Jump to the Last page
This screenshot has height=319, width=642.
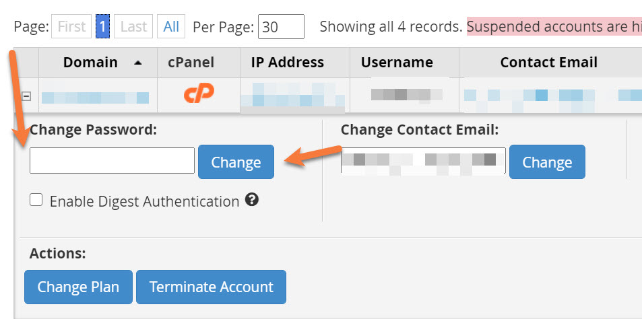point(133,27)
